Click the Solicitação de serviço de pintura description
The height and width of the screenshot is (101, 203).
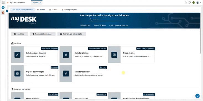coord(89,57)
